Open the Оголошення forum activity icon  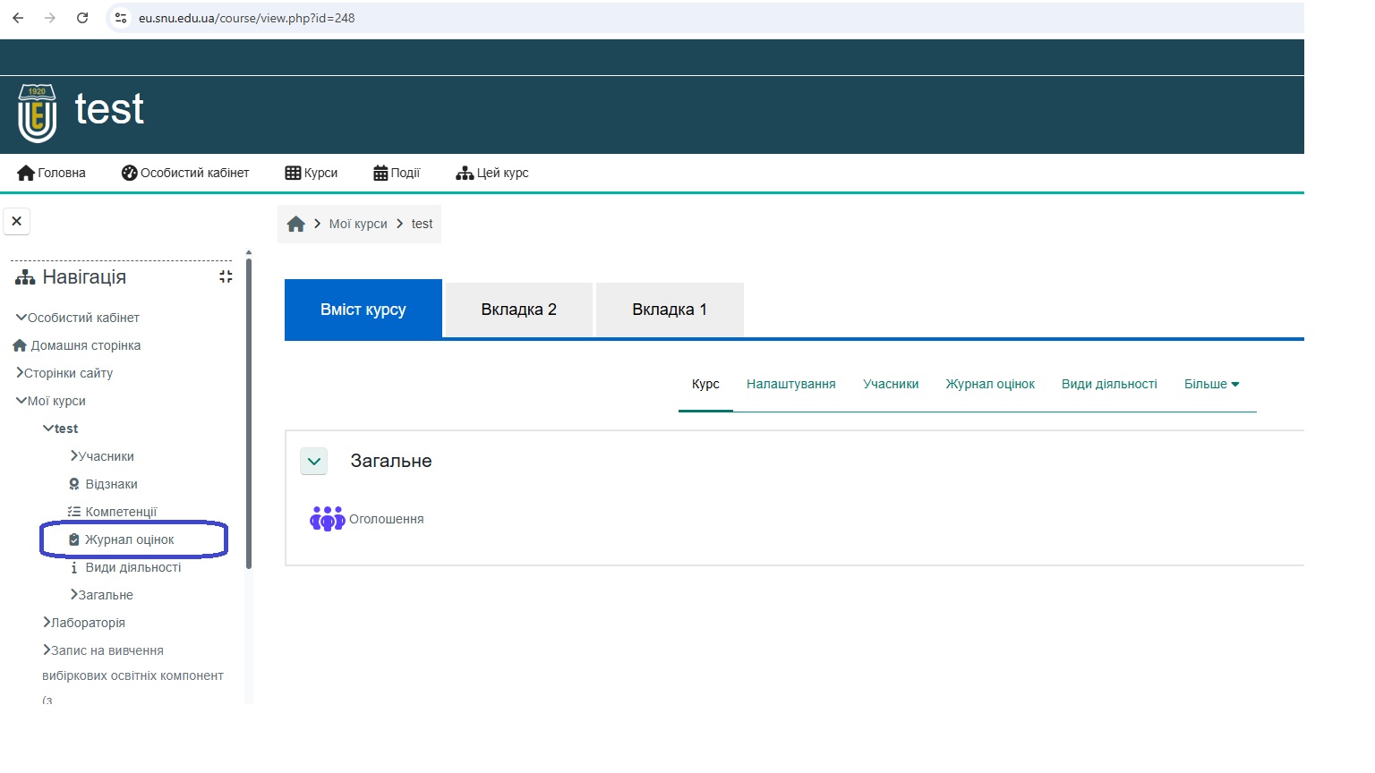[x=327, y=519]
